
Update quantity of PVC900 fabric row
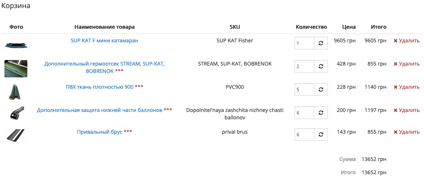320,89
